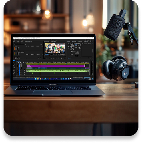Select the Hand/Zoom tool
Image resolution: width=142 pixels, height=143 pixels.
click(x=14, y=72)
